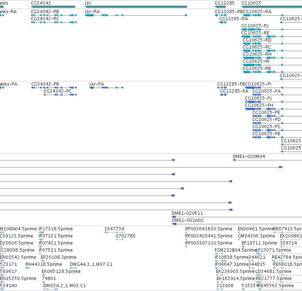Click protein CG10625-PB
This screenshot has height=291, width=302.
266,134
